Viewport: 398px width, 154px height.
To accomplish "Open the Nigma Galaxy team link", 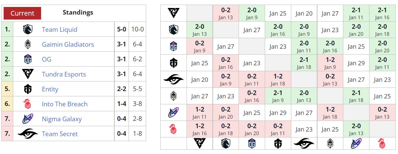I will tap(62, 119).
